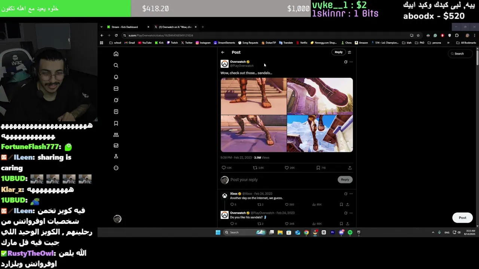Bookmark the main post showing 718
The image size is (479, 269).
318,168
